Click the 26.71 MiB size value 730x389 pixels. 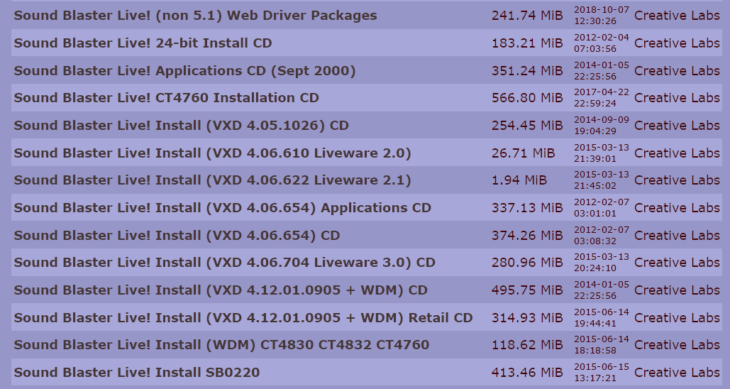click(x=524, y=153)
